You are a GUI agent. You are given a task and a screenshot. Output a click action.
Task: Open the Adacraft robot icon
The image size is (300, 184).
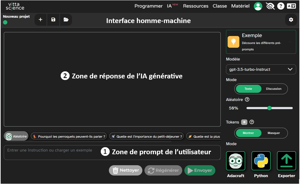pyautogui.click(x=236, y=161)
